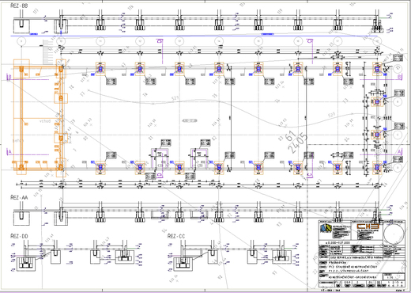411x293 pixels.
Task: Click the 'vchod' text in orange entrance area
Action: 45,121
